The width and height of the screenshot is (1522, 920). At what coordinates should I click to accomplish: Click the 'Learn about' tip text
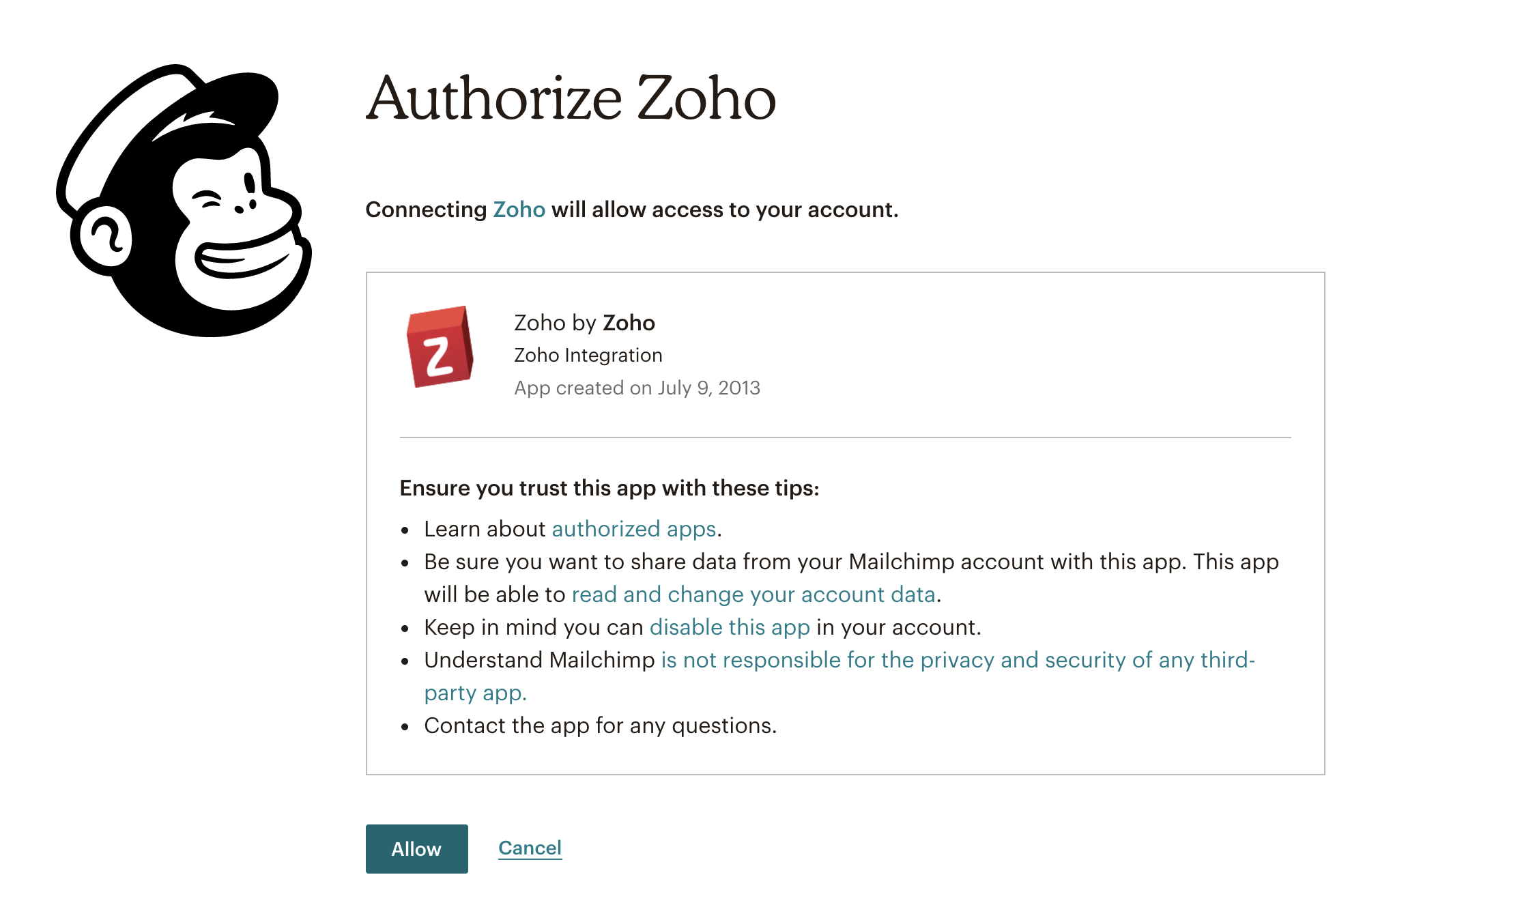click(x=484, y=529)
